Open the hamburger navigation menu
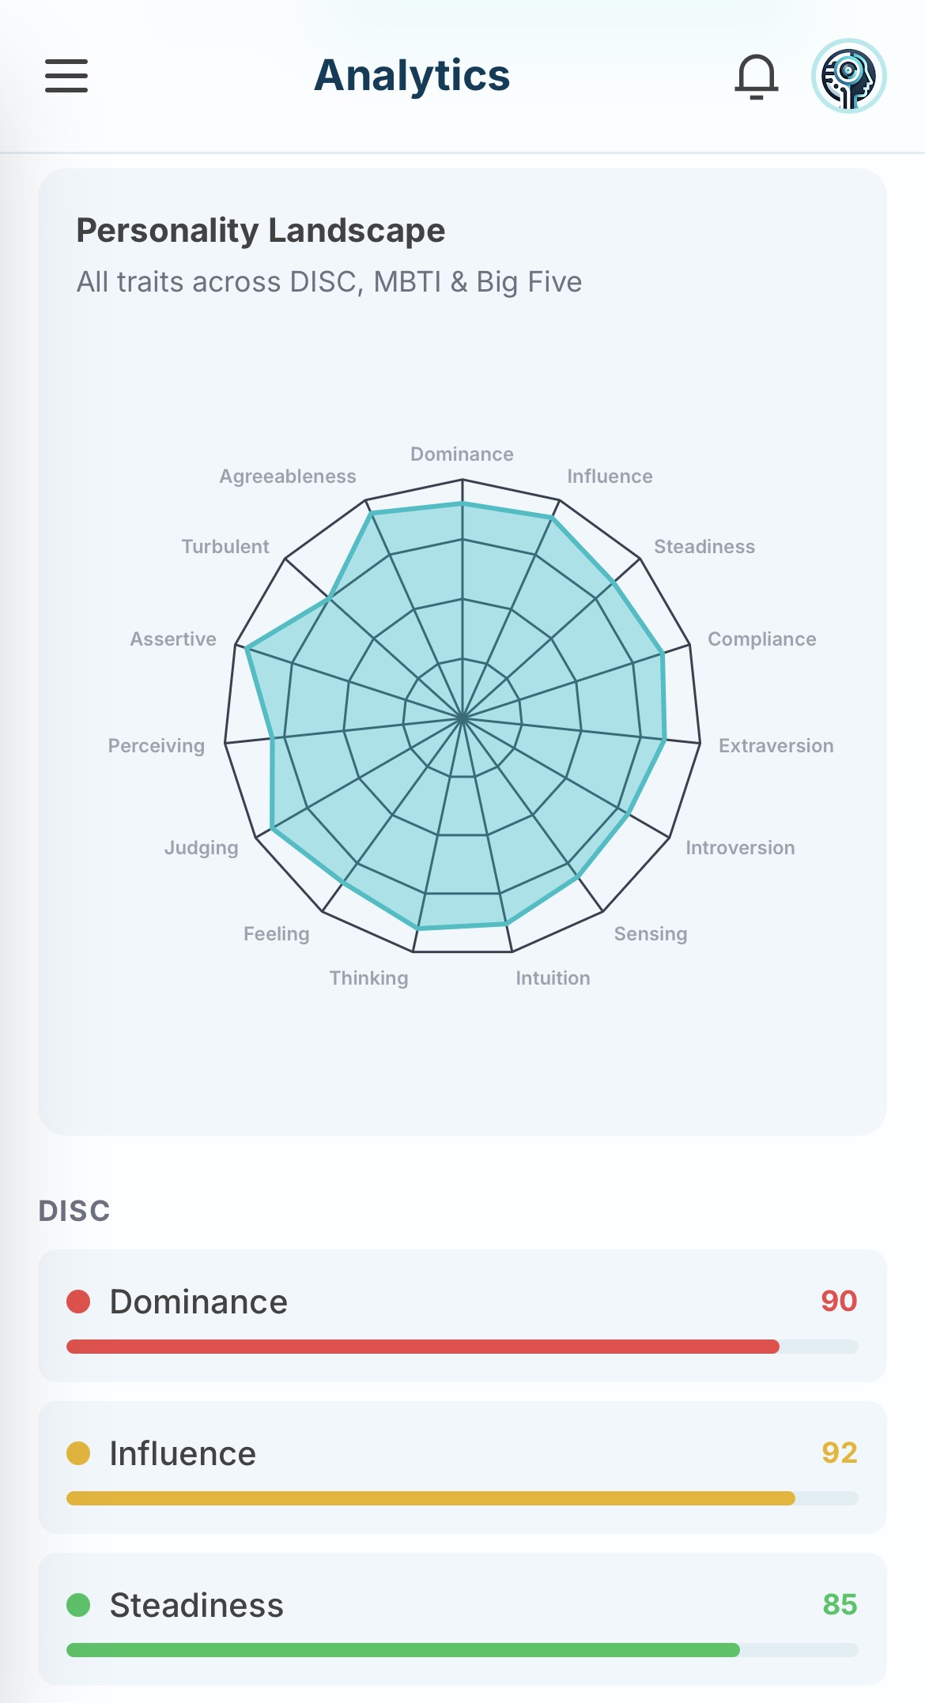This screenshot has height=1703, width=925. tap(66, 77)
